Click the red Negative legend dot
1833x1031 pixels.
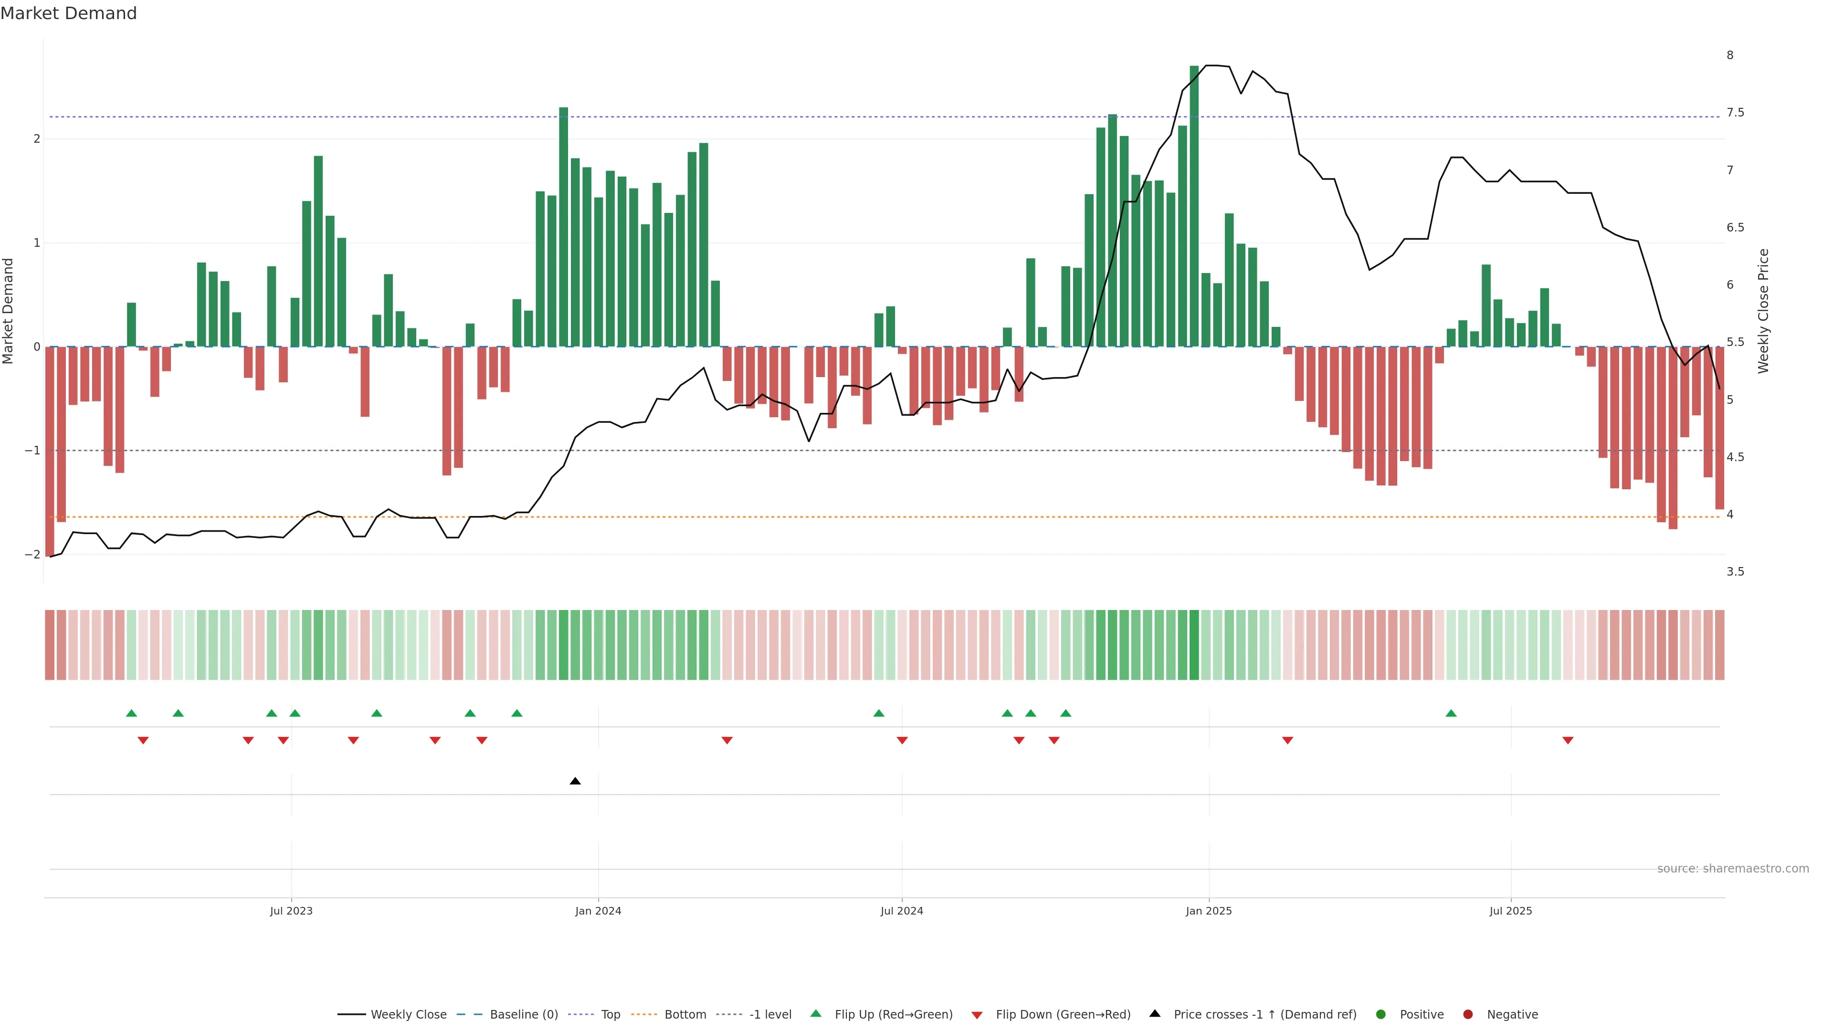1468,1015
